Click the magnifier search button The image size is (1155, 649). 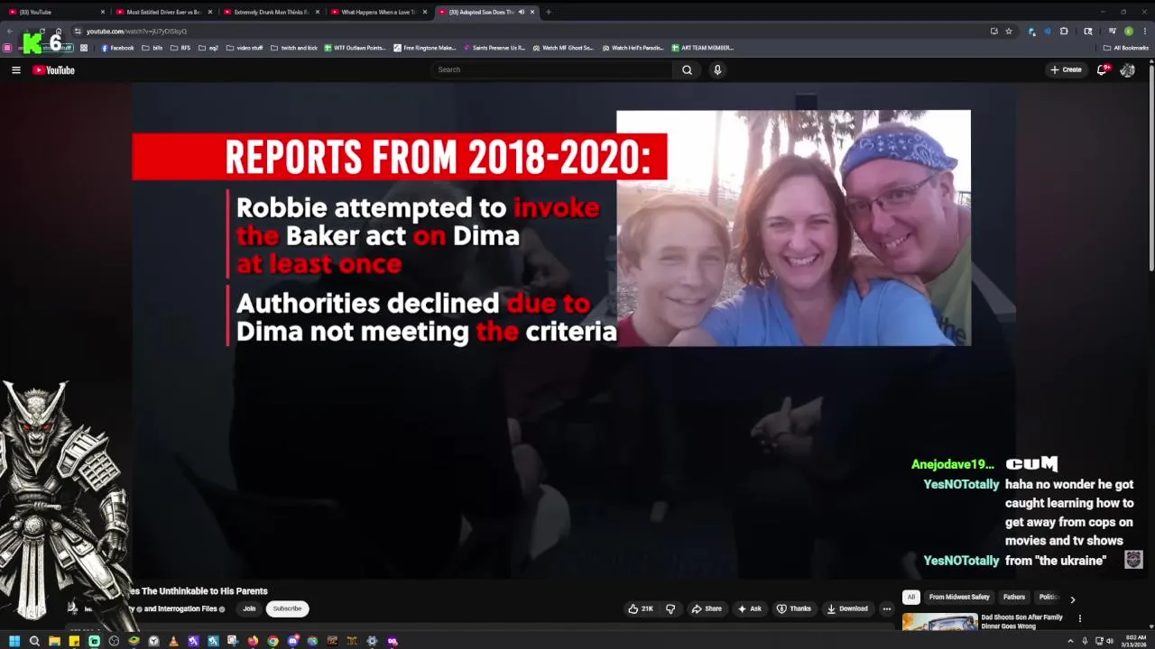pos(687,69)
